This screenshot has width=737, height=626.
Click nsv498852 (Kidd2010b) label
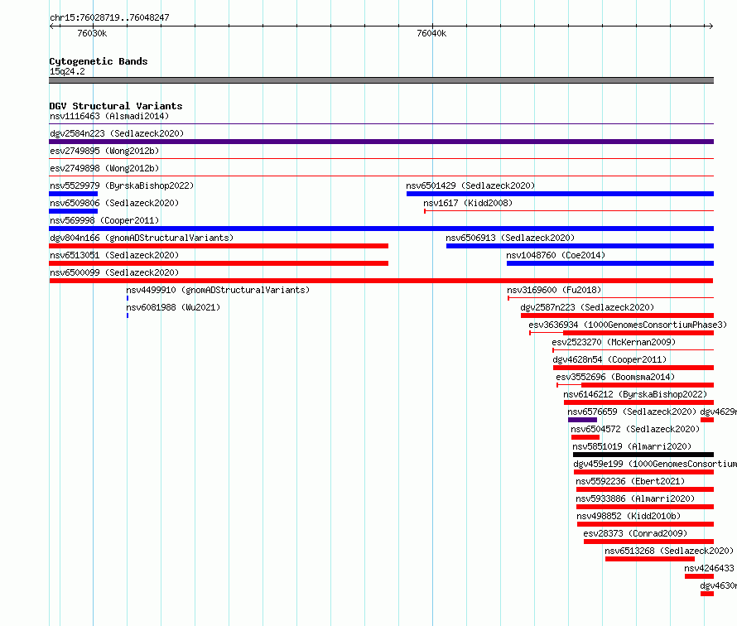click(x=629, y=516)
